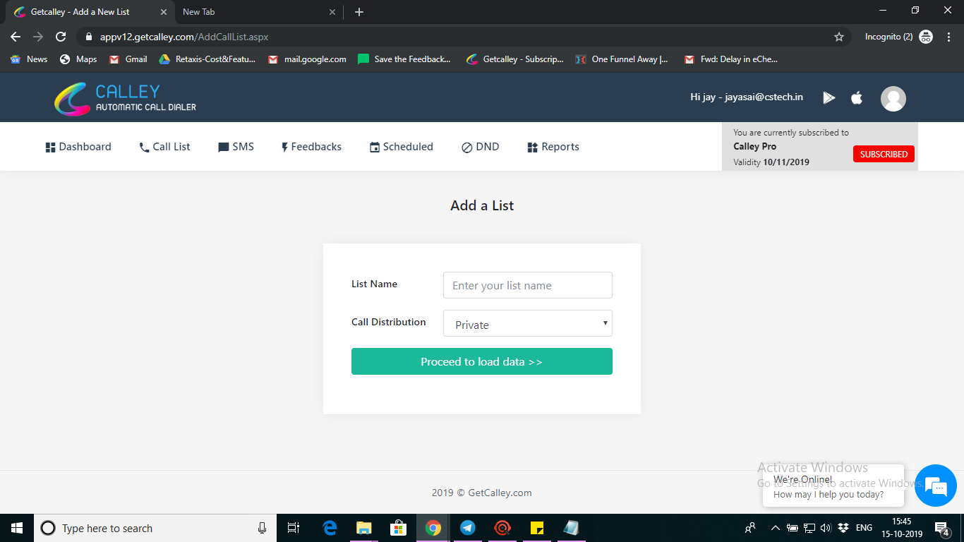Open the Save the Feedback bookmark

coord(404,59)
